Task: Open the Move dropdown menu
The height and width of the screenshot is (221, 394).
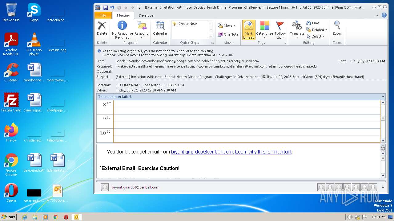Action: [227, 25]
